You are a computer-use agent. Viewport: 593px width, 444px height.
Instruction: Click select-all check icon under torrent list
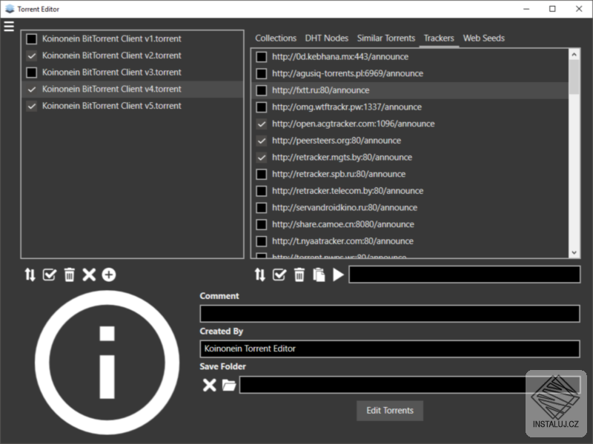[x=50, y=275]
